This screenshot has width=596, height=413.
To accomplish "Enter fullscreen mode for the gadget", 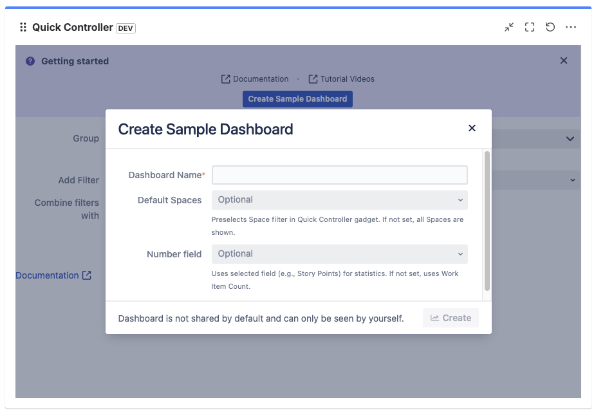I will (529, 27).
